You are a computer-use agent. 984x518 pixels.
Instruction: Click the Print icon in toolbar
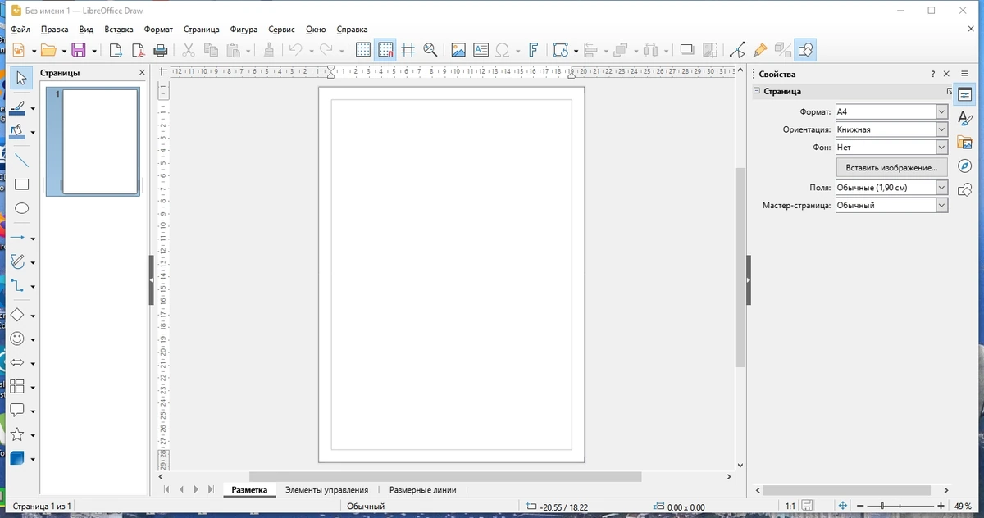tap(162, 50)
